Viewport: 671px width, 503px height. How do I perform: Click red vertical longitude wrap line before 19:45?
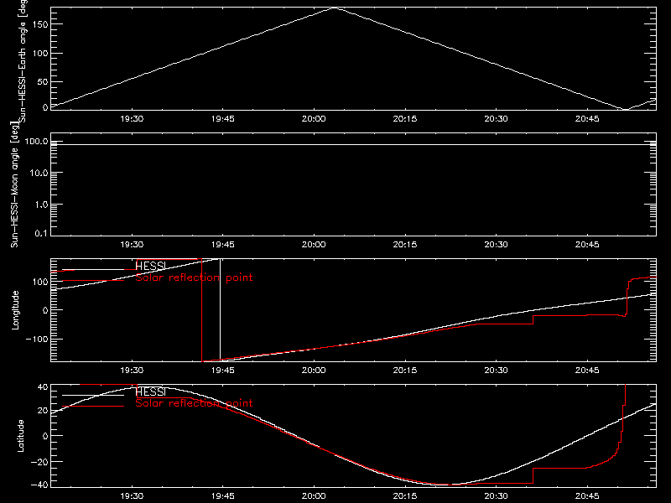click(x=201, y=310)
